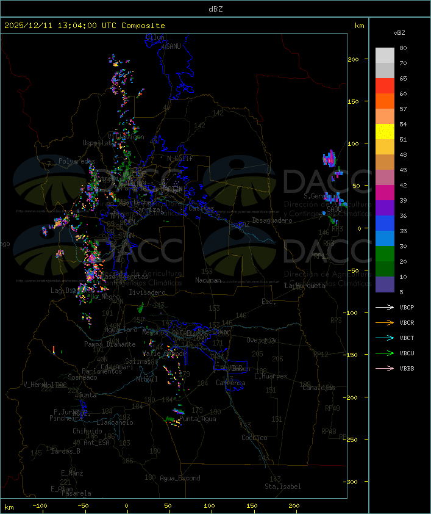Image resolution: width=431 pixels, height=514 pixels.
Task: Pick the dark orange 60-57 dBZ swatch
Action: click(385, 101)
